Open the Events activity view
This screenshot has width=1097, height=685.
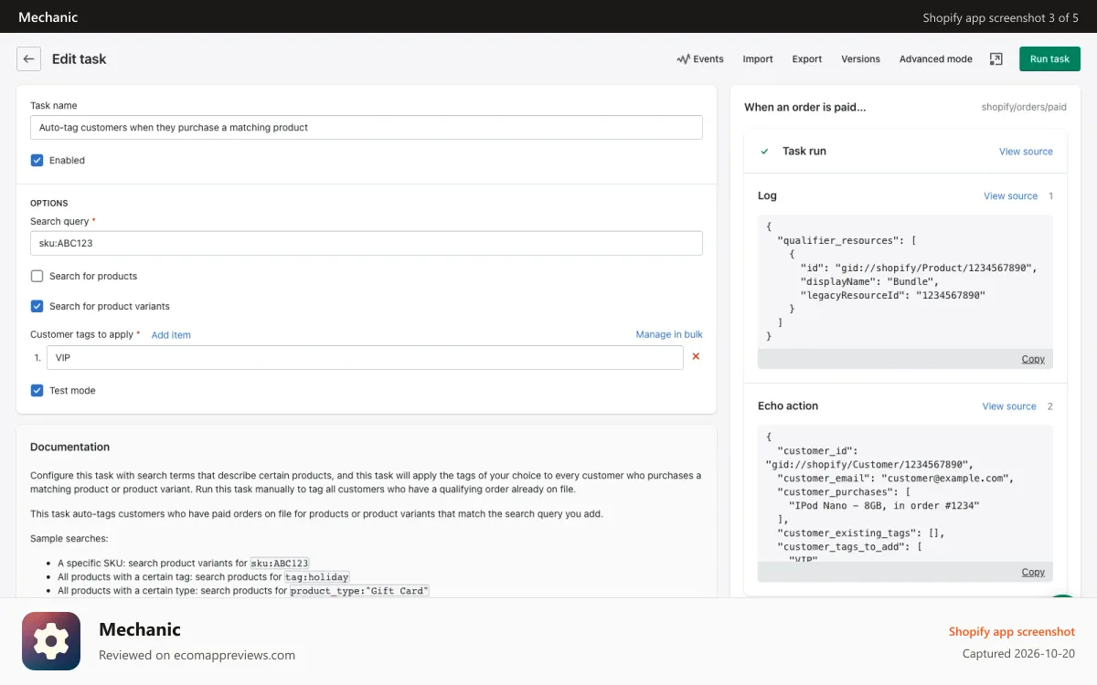pyautogui.click(x=700, y=58)
